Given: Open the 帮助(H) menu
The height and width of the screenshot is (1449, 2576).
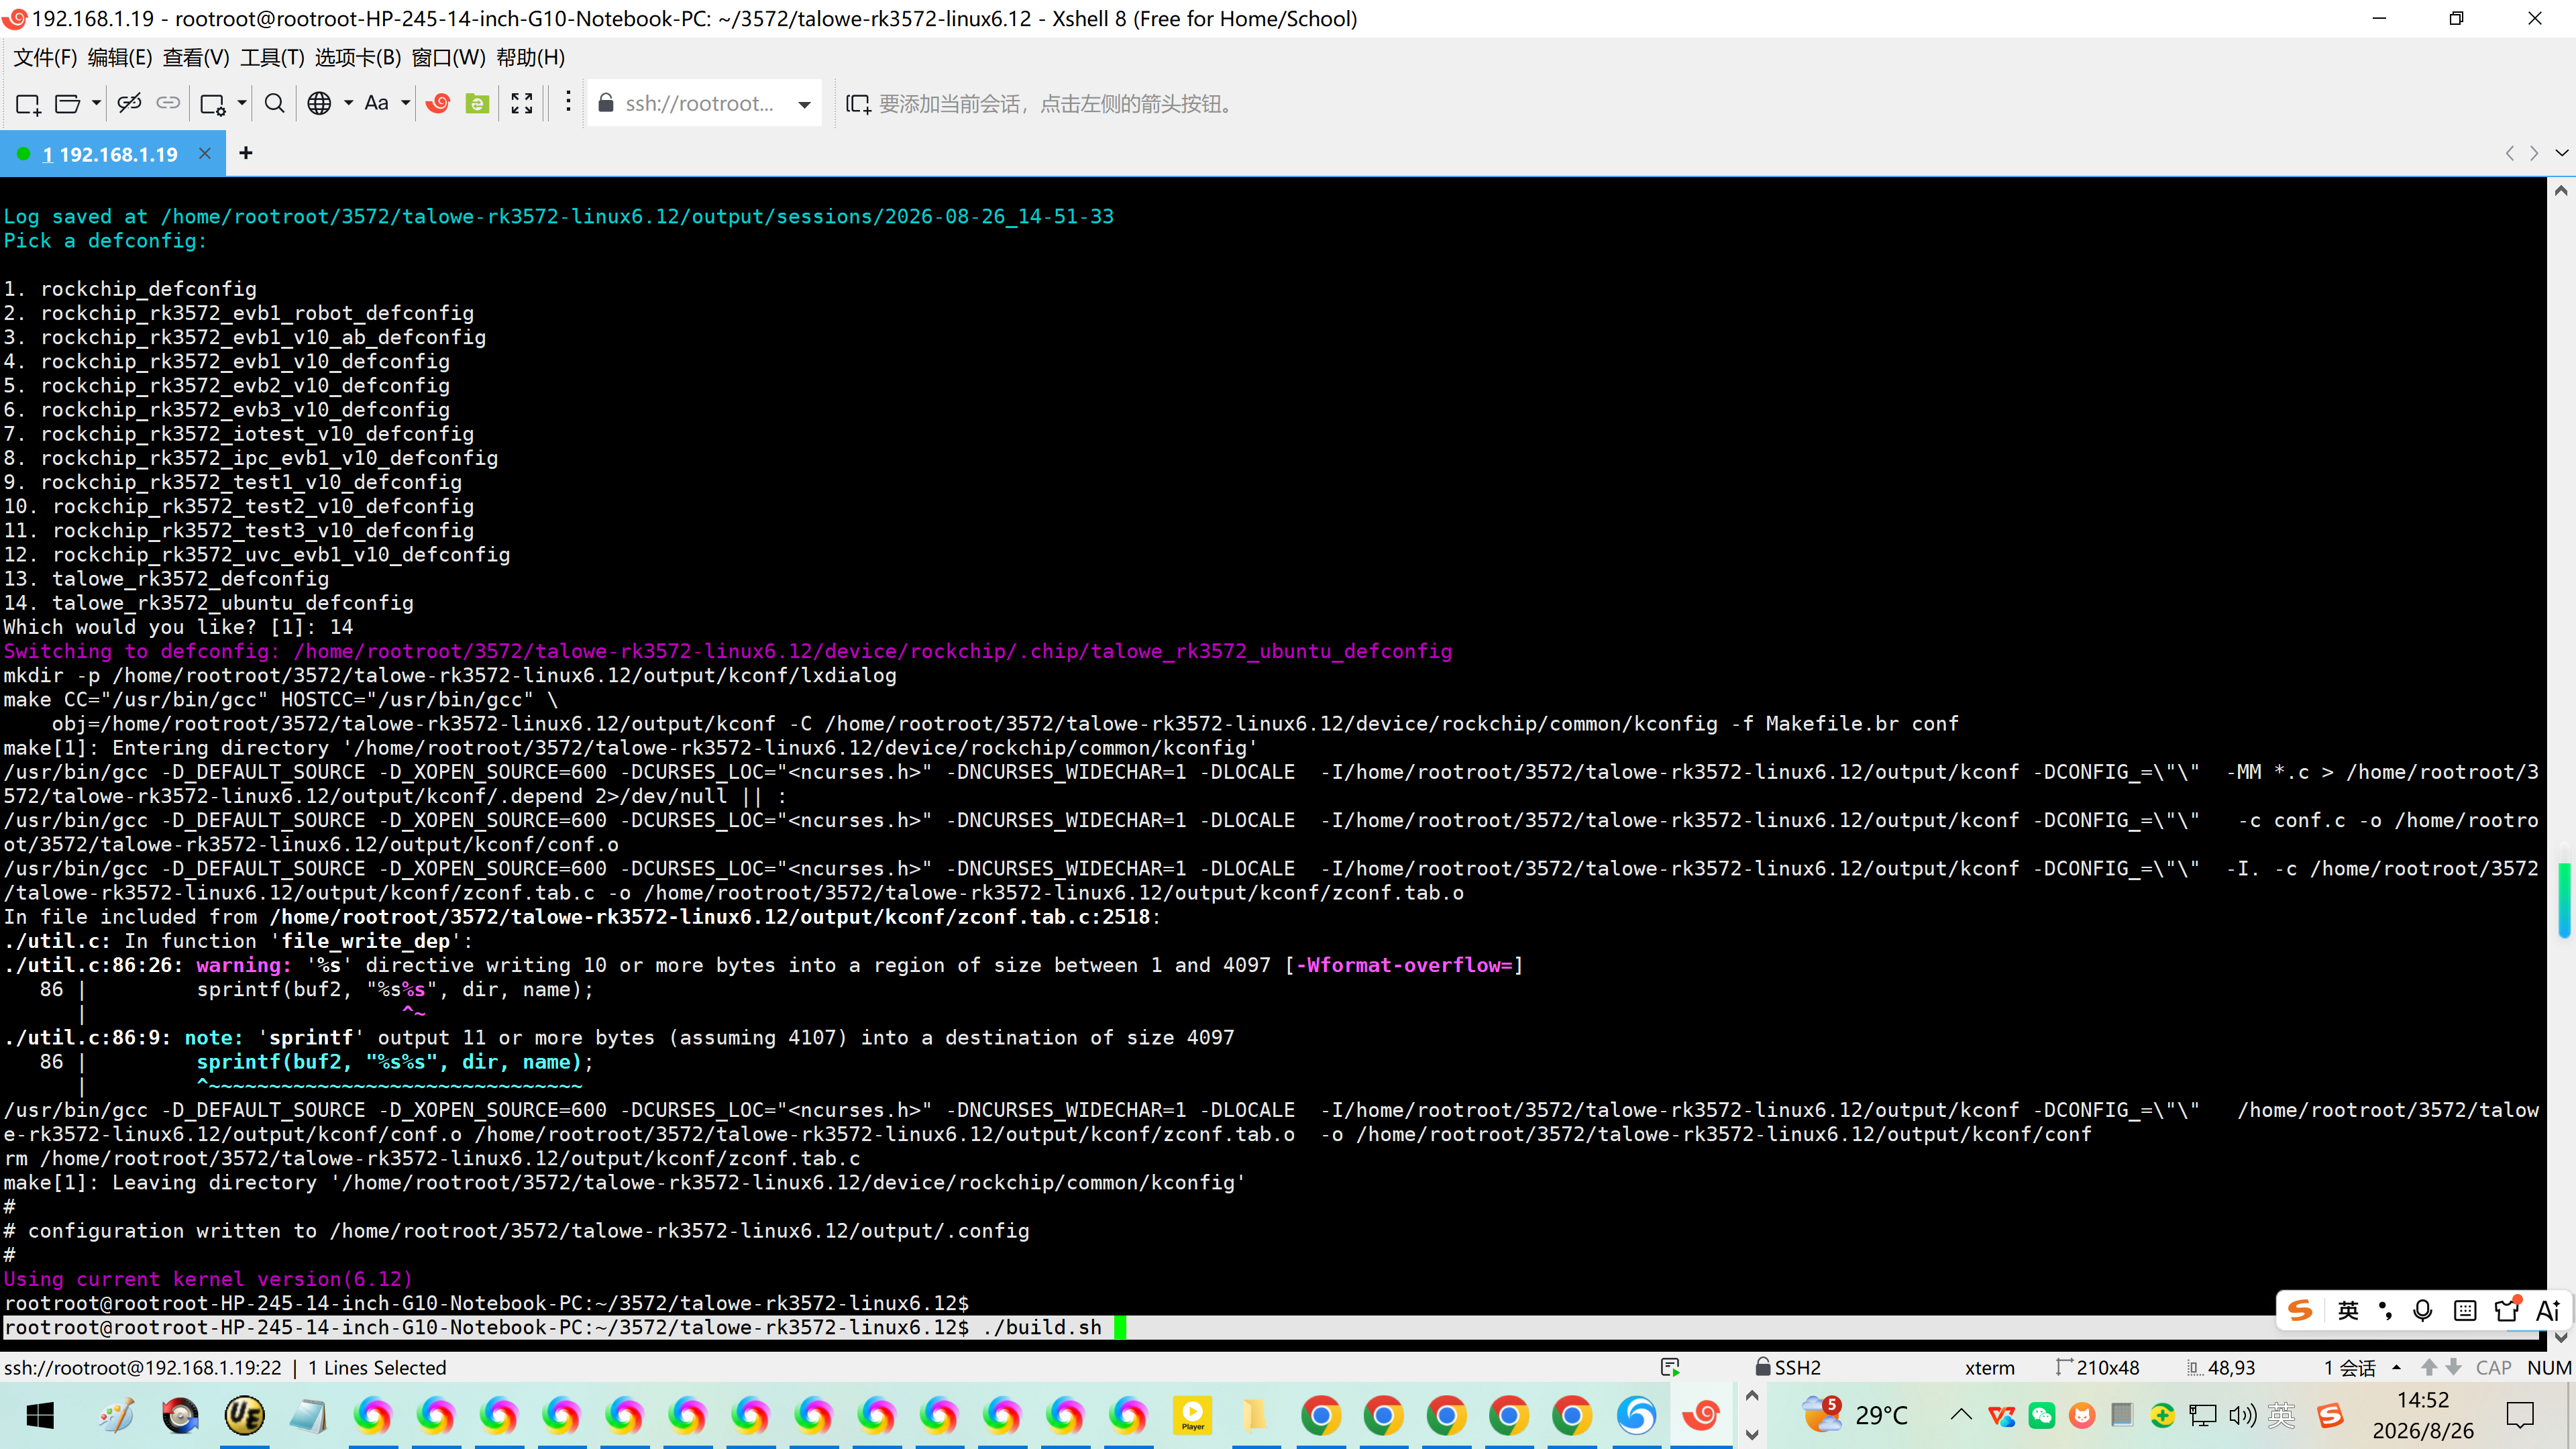Looking at the screenshot, I should pyautogui.click(x=531, y=58).
